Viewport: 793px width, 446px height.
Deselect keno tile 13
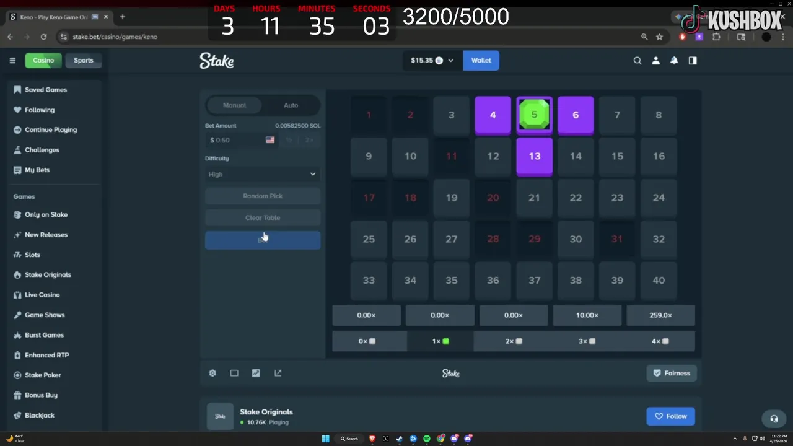(534, 157)
